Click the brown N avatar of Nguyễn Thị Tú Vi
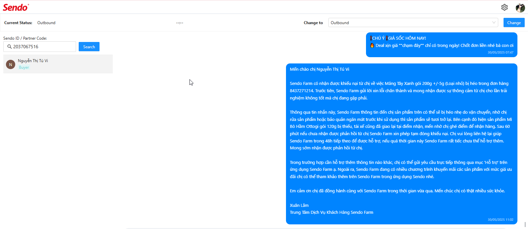528x229 pixels. point(11,64)
